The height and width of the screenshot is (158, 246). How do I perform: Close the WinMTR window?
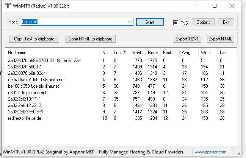point(232,6)
